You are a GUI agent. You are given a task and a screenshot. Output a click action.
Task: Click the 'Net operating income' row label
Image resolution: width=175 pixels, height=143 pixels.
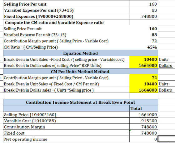66,139
